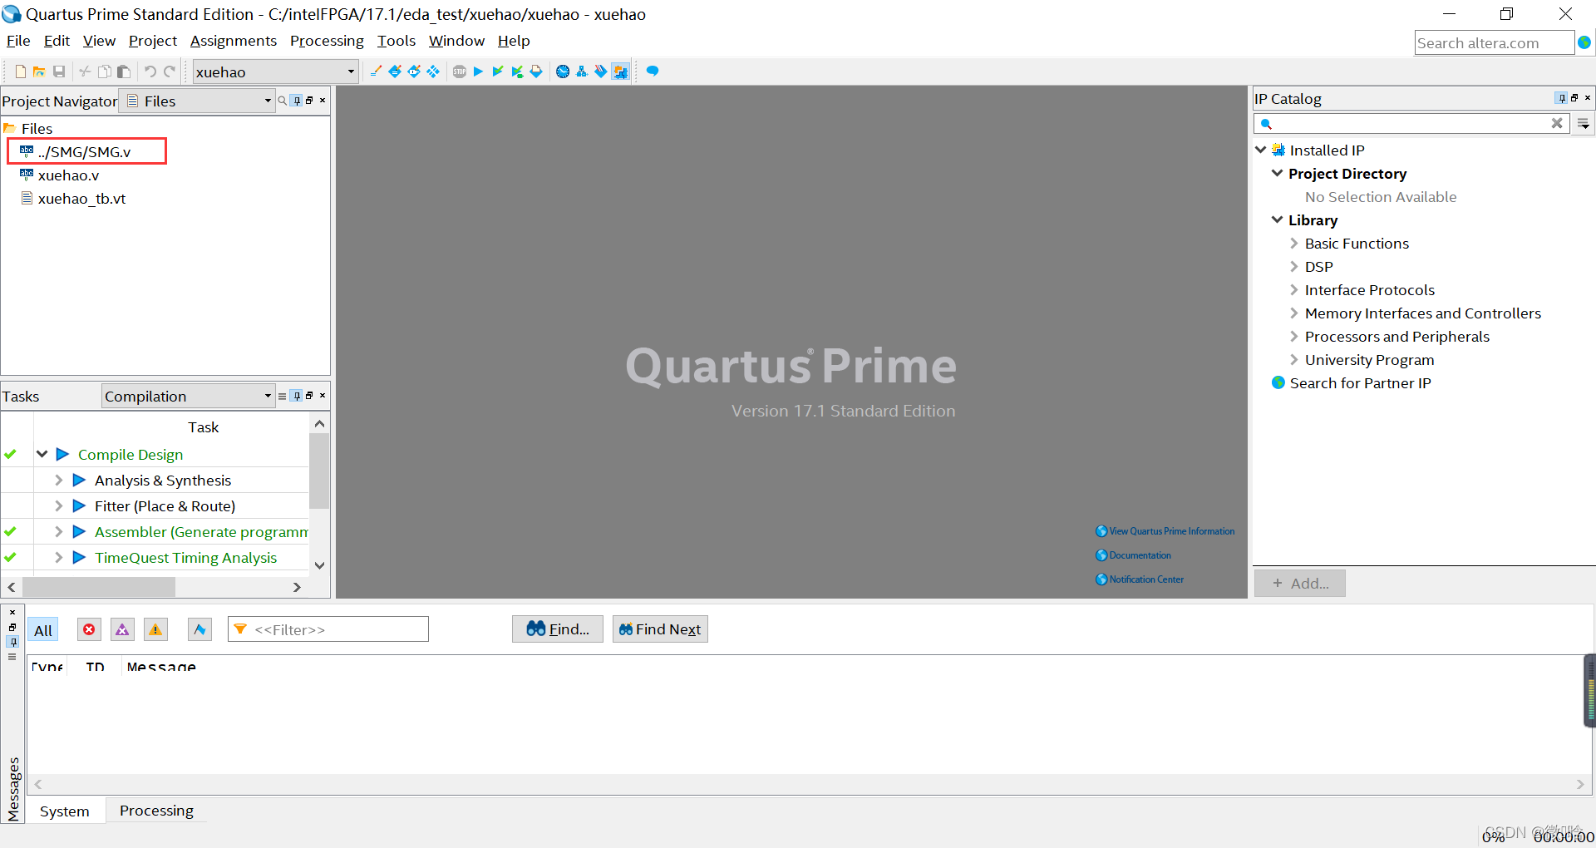Viewport: 1596px width, 848px height.
Task: Click the Cut scissors icon
Action: tap(85, 71)
